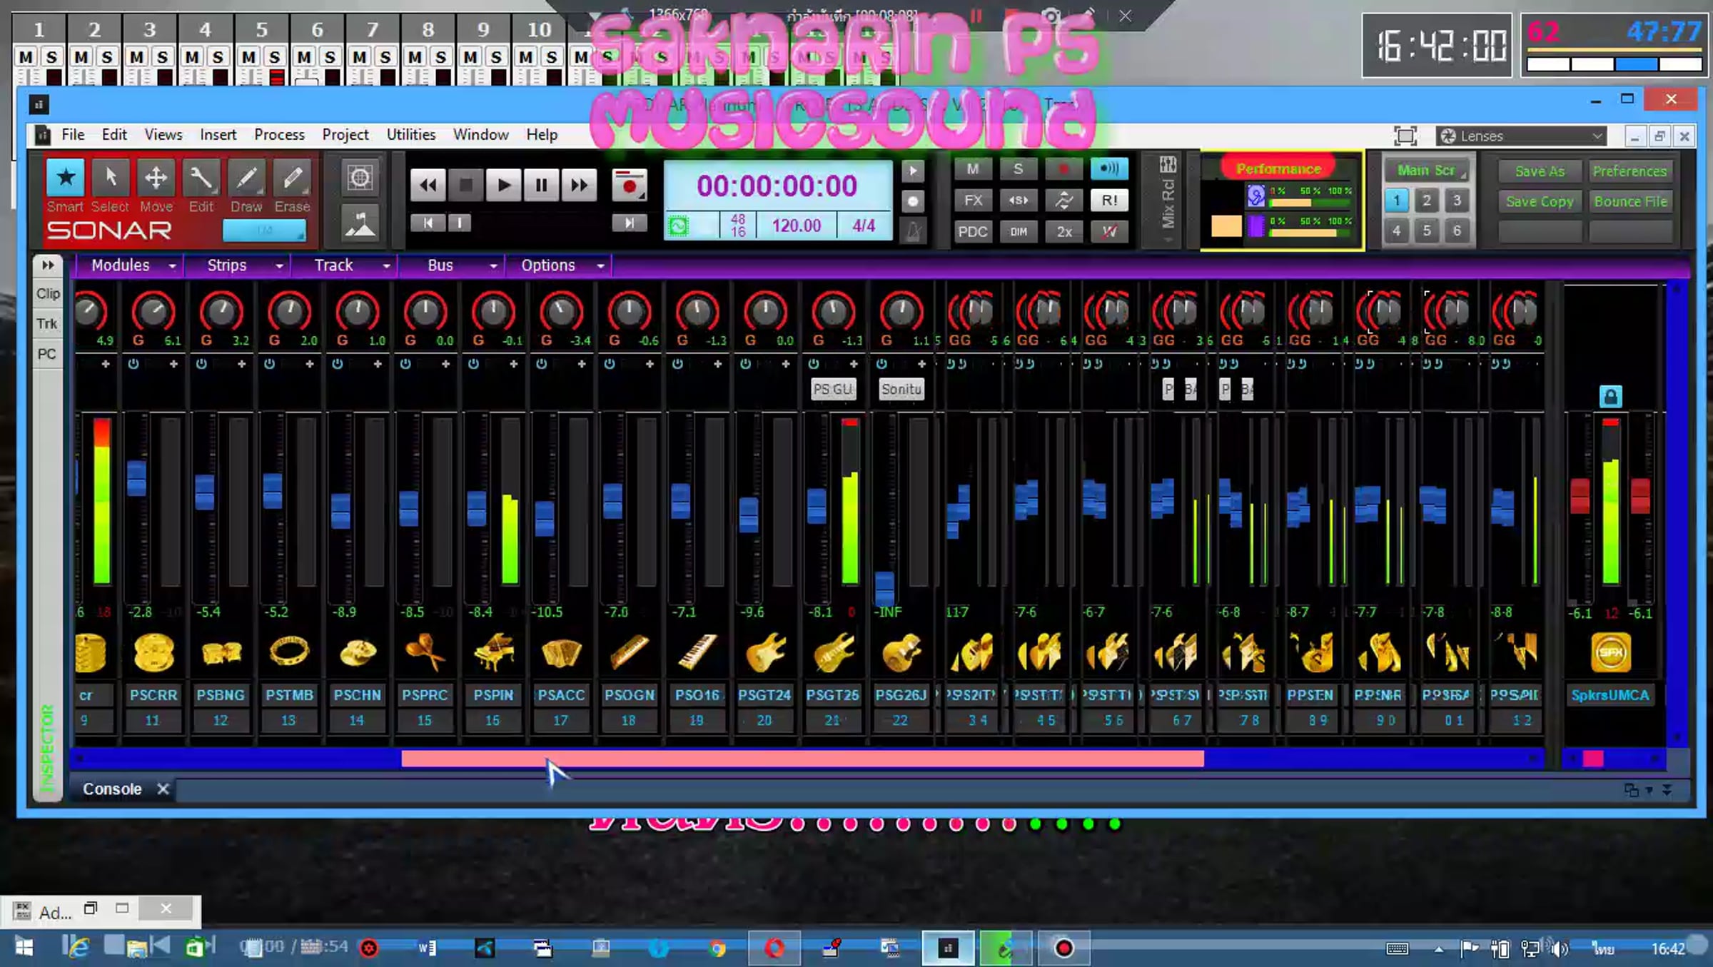1713x967 pixels.
Task: Click the PSGT24 electric guitar icon
Action: [764, 652]
